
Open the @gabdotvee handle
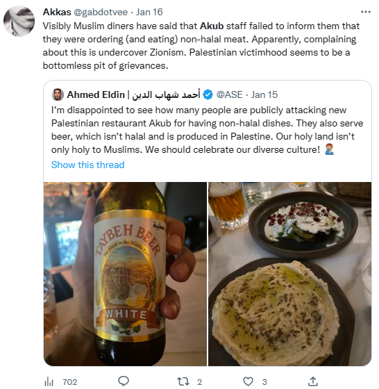click(x=101, y=12)
